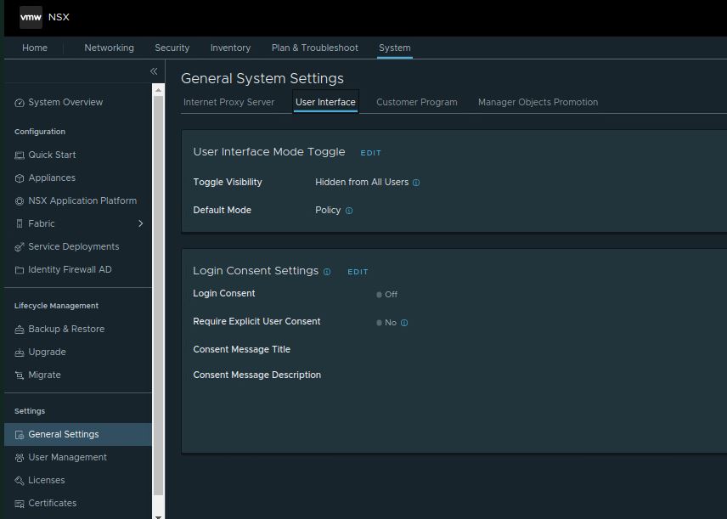The width and height of the screenshot is (727, 519).
Task: Switch to the Customer Program tab
Action: click(417, 102)
